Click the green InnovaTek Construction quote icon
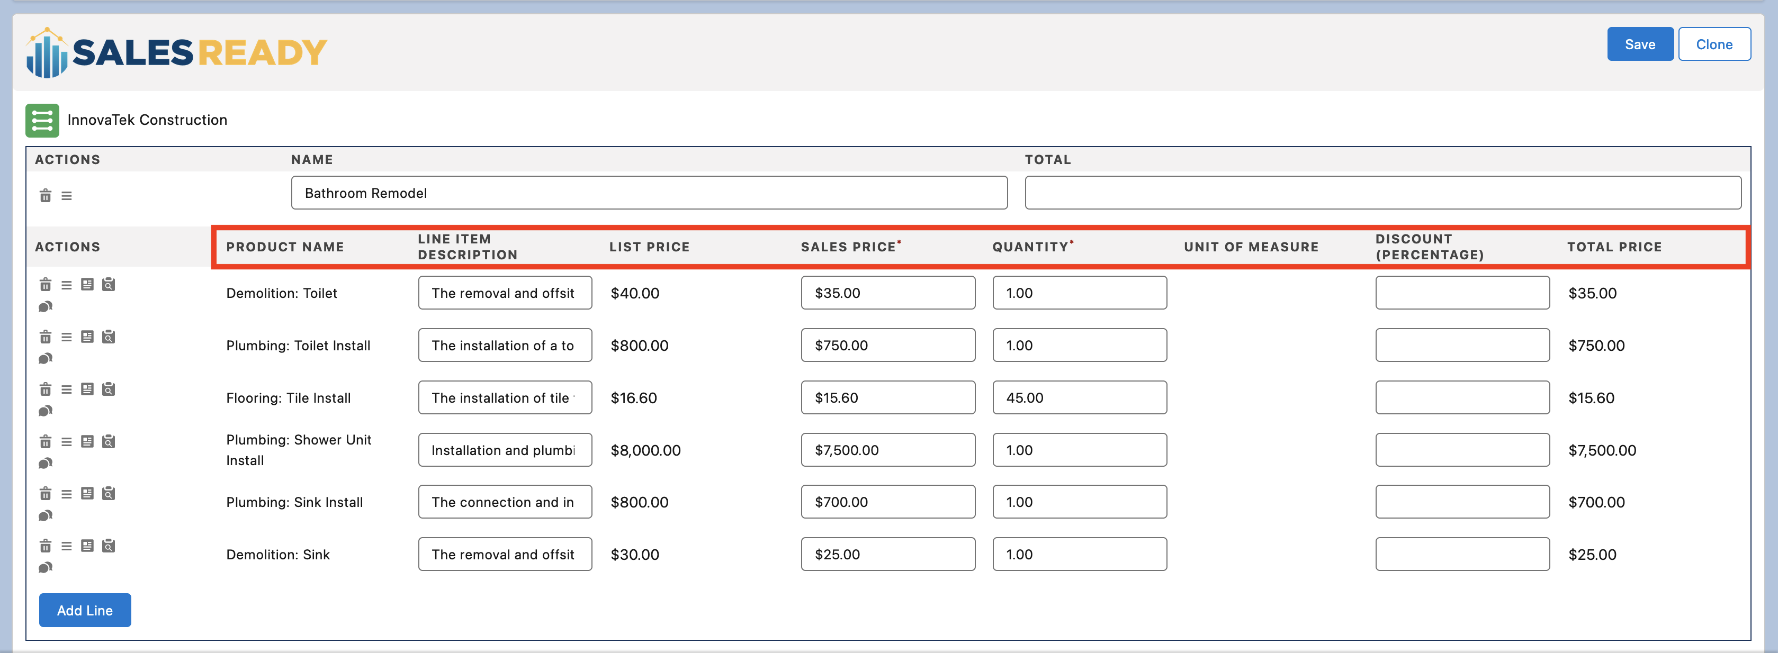Screen dimensions: 1778x653 coord(42,121)
